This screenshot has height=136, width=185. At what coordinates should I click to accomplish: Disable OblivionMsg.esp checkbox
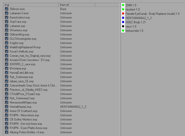coord(6,34)
